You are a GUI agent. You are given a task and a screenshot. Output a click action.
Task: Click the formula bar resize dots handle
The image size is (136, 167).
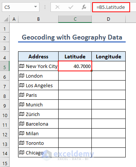pyautogui.click(x=45, y=7)
